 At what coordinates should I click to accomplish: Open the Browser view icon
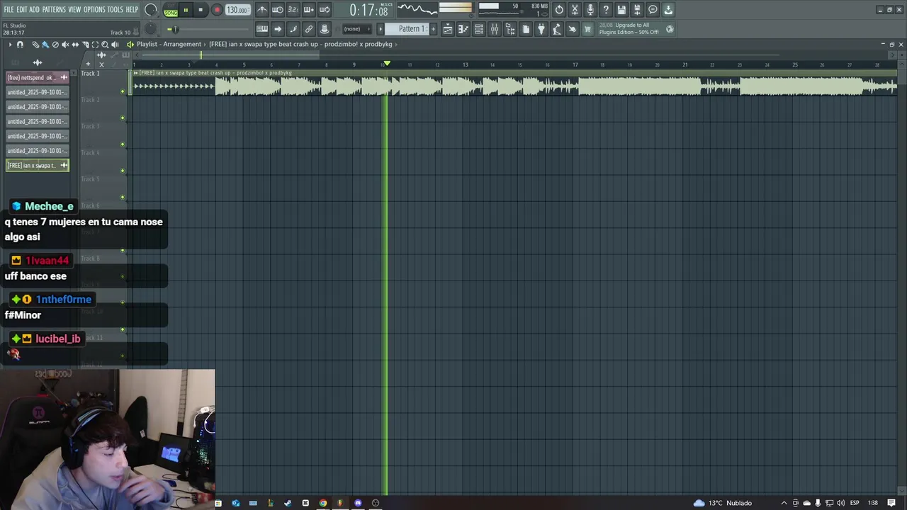click(510, 29)
